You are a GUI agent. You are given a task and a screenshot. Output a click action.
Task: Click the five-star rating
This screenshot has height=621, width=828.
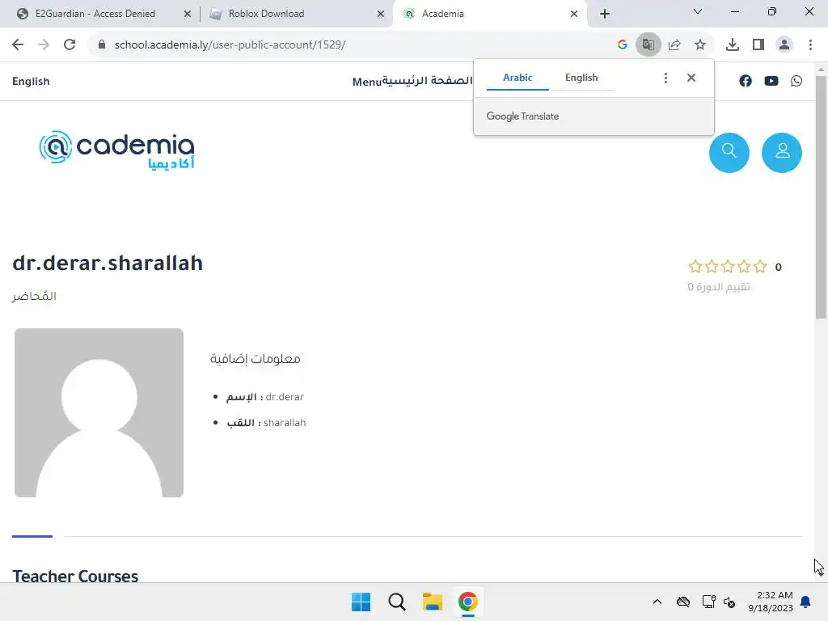point(727,266)
